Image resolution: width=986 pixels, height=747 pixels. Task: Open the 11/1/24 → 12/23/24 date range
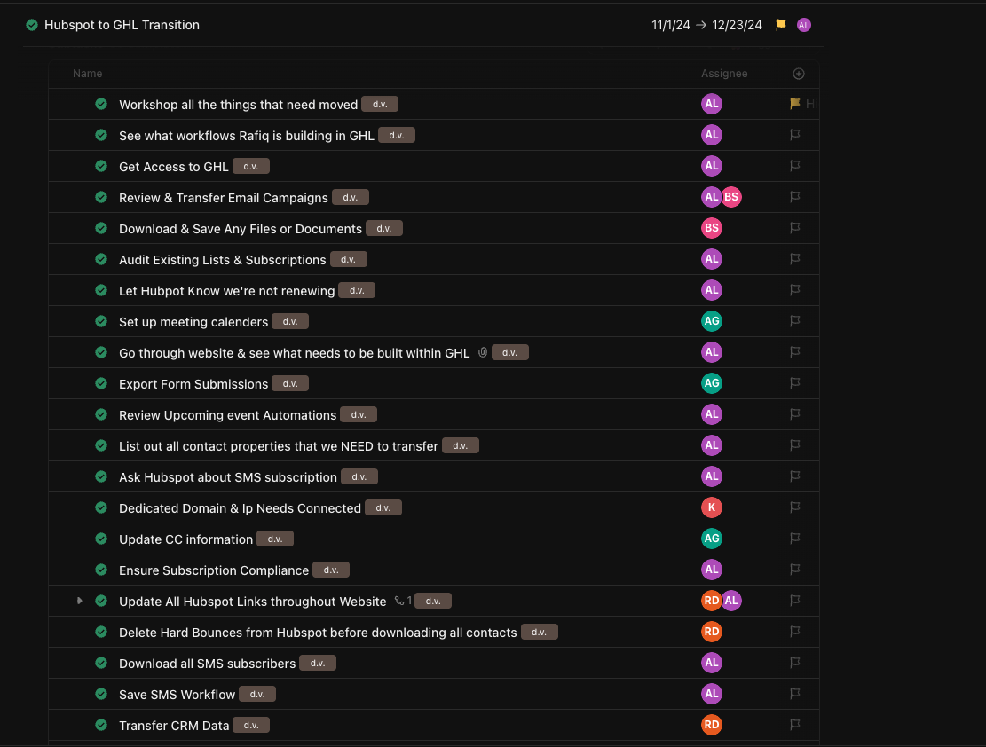[x=706, y=25]
